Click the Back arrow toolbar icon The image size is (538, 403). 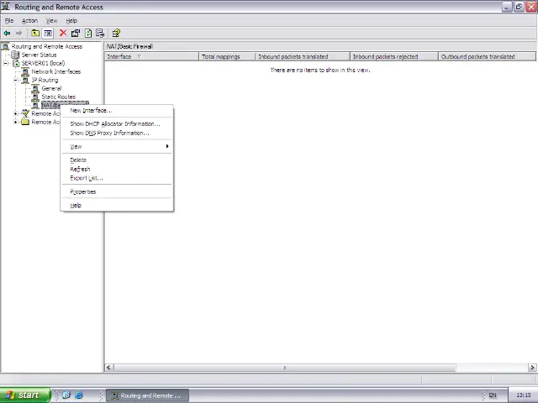click(x=8, y=33)
